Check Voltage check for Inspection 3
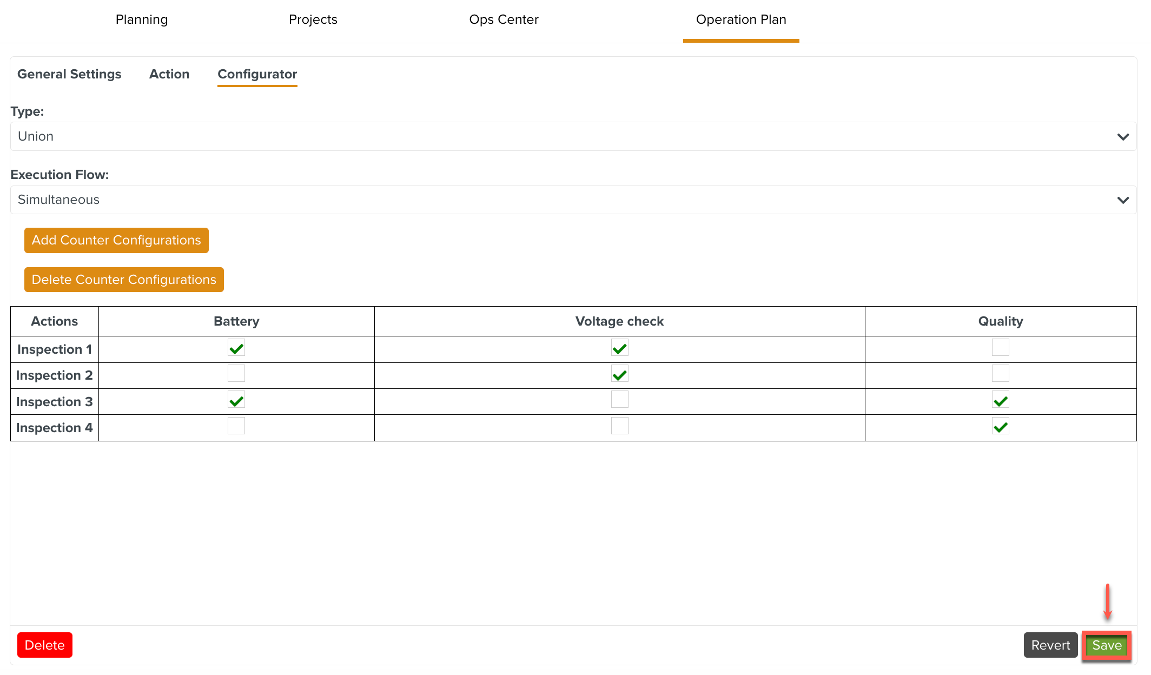Viewport: 1151px width, 675px height. [619, 400]
